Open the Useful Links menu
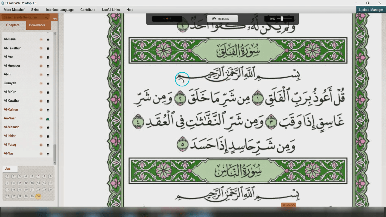This screenshot has height=217, width=386. (111, 10)
